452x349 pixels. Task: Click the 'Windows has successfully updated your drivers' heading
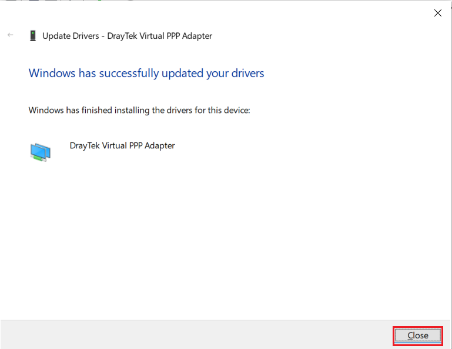(146, 74)
